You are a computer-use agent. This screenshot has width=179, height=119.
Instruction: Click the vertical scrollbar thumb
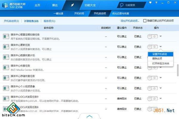[x=178, y=70]
